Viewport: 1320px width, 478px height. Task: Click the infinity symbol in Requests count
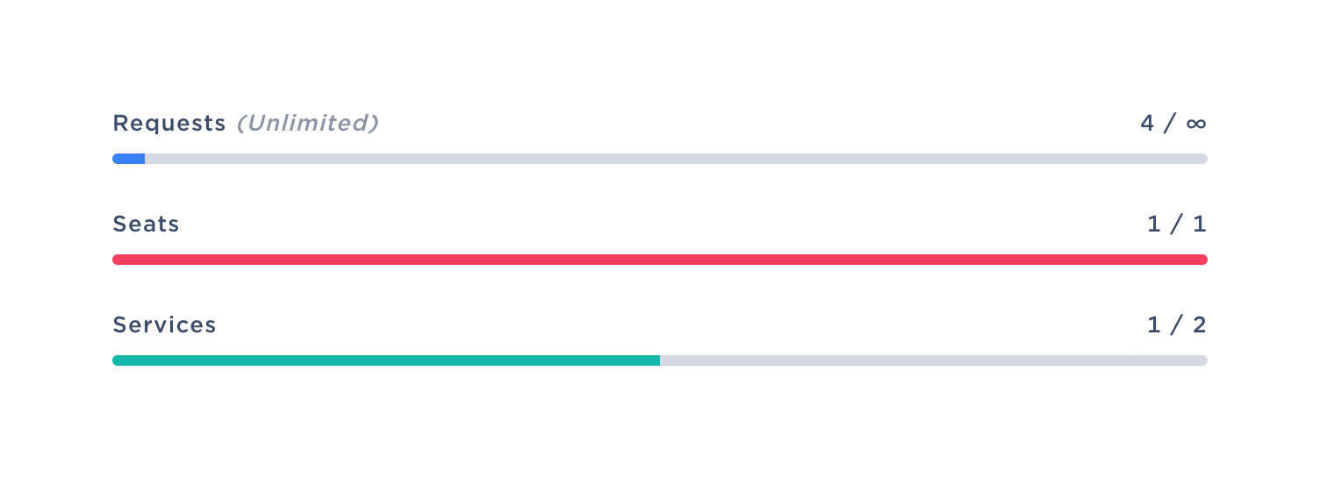click(1196, 124)
